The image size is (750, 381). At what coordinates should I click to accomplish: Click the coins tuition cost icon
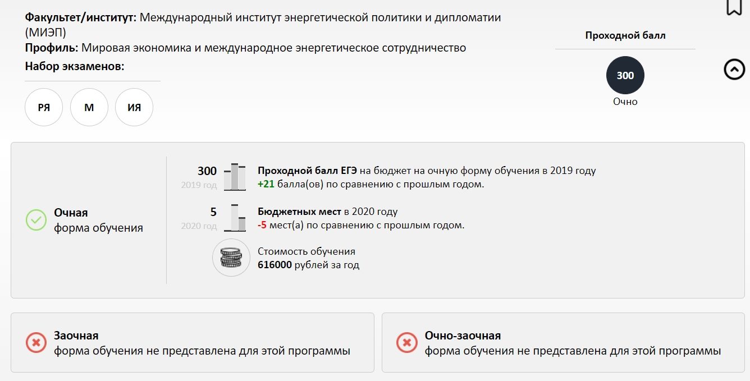231,258
